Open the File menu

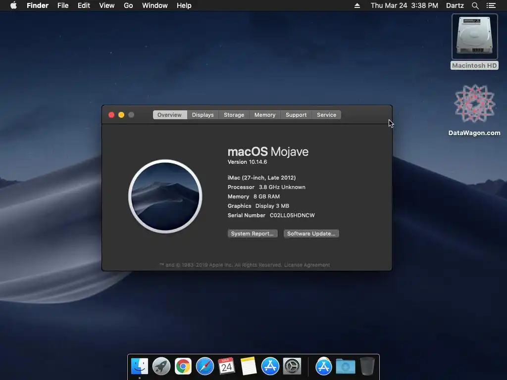point(63,5)
